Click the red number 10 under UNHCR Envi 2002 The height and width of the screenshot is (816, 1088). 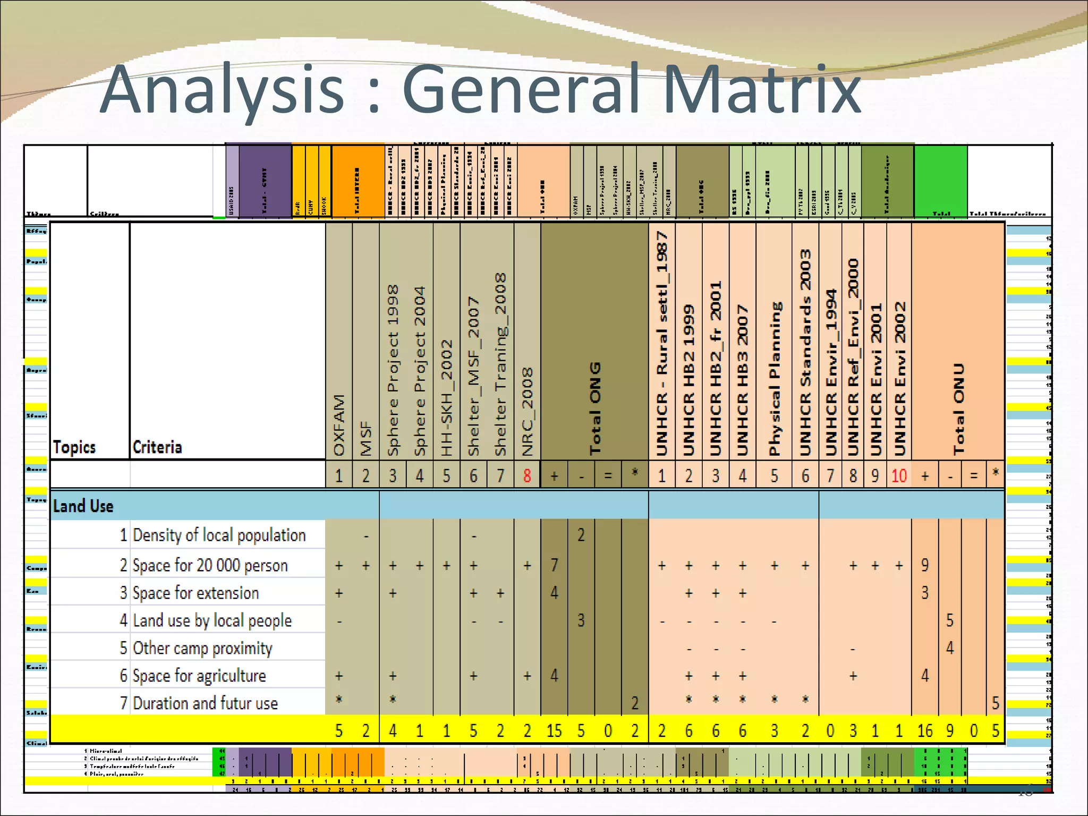click(x=899, y=475)
